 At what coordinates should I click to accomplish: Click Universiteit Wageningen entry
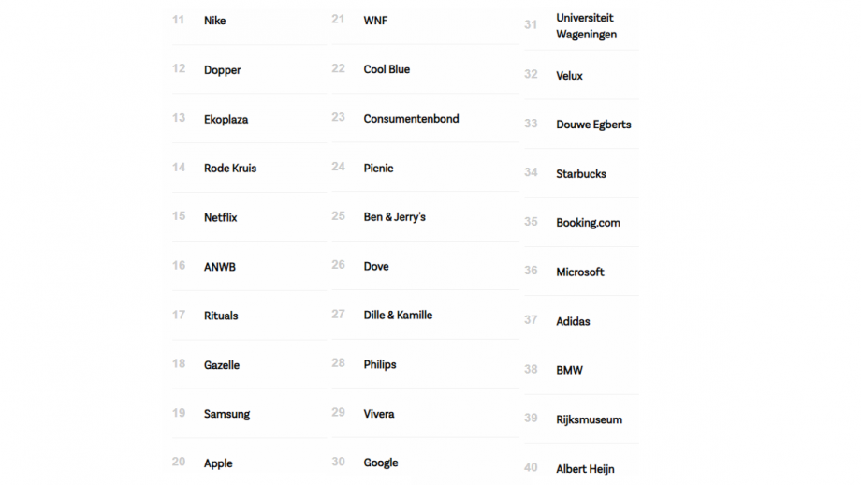(587, 26)
